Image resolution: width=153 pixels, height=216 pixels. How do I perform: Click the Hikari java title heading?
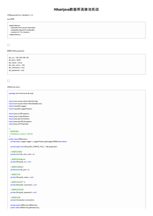(76, 9)
